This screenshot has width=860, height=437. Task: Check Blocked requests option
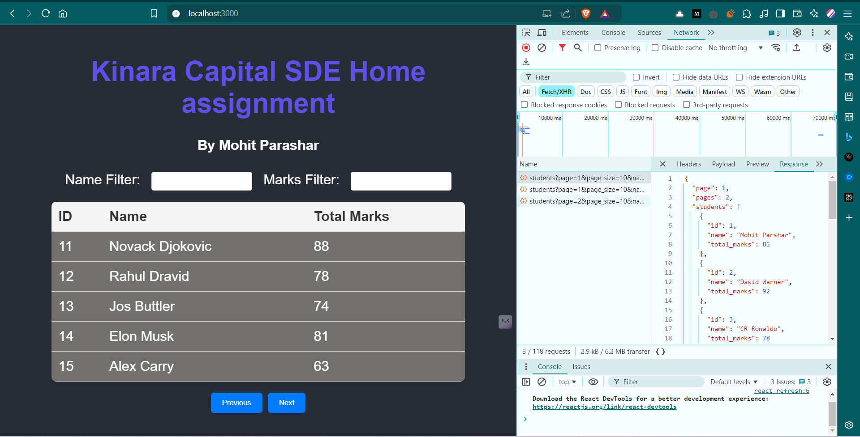618,105
